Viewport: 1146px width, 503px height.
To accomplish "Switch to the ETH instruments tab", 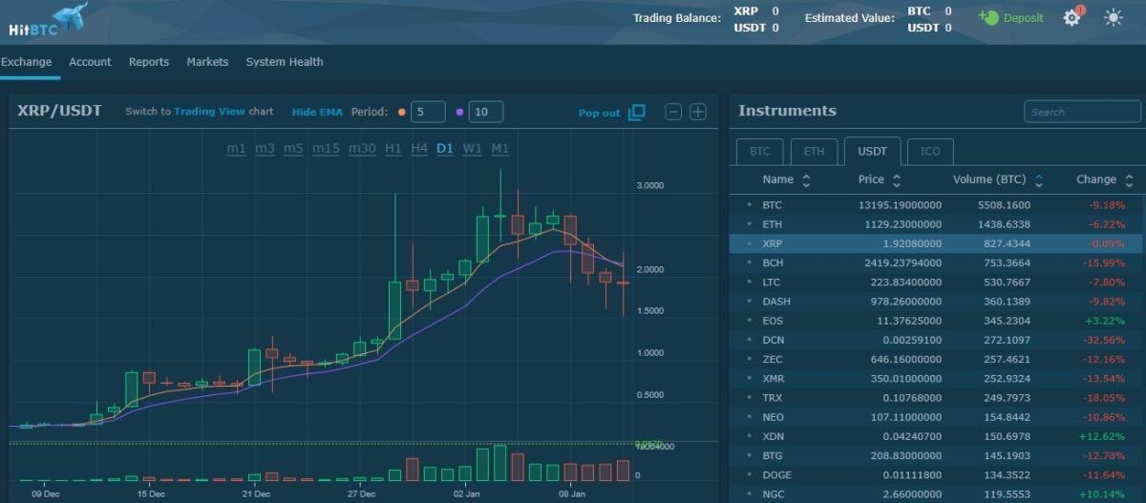I will (x=814, y=151).
